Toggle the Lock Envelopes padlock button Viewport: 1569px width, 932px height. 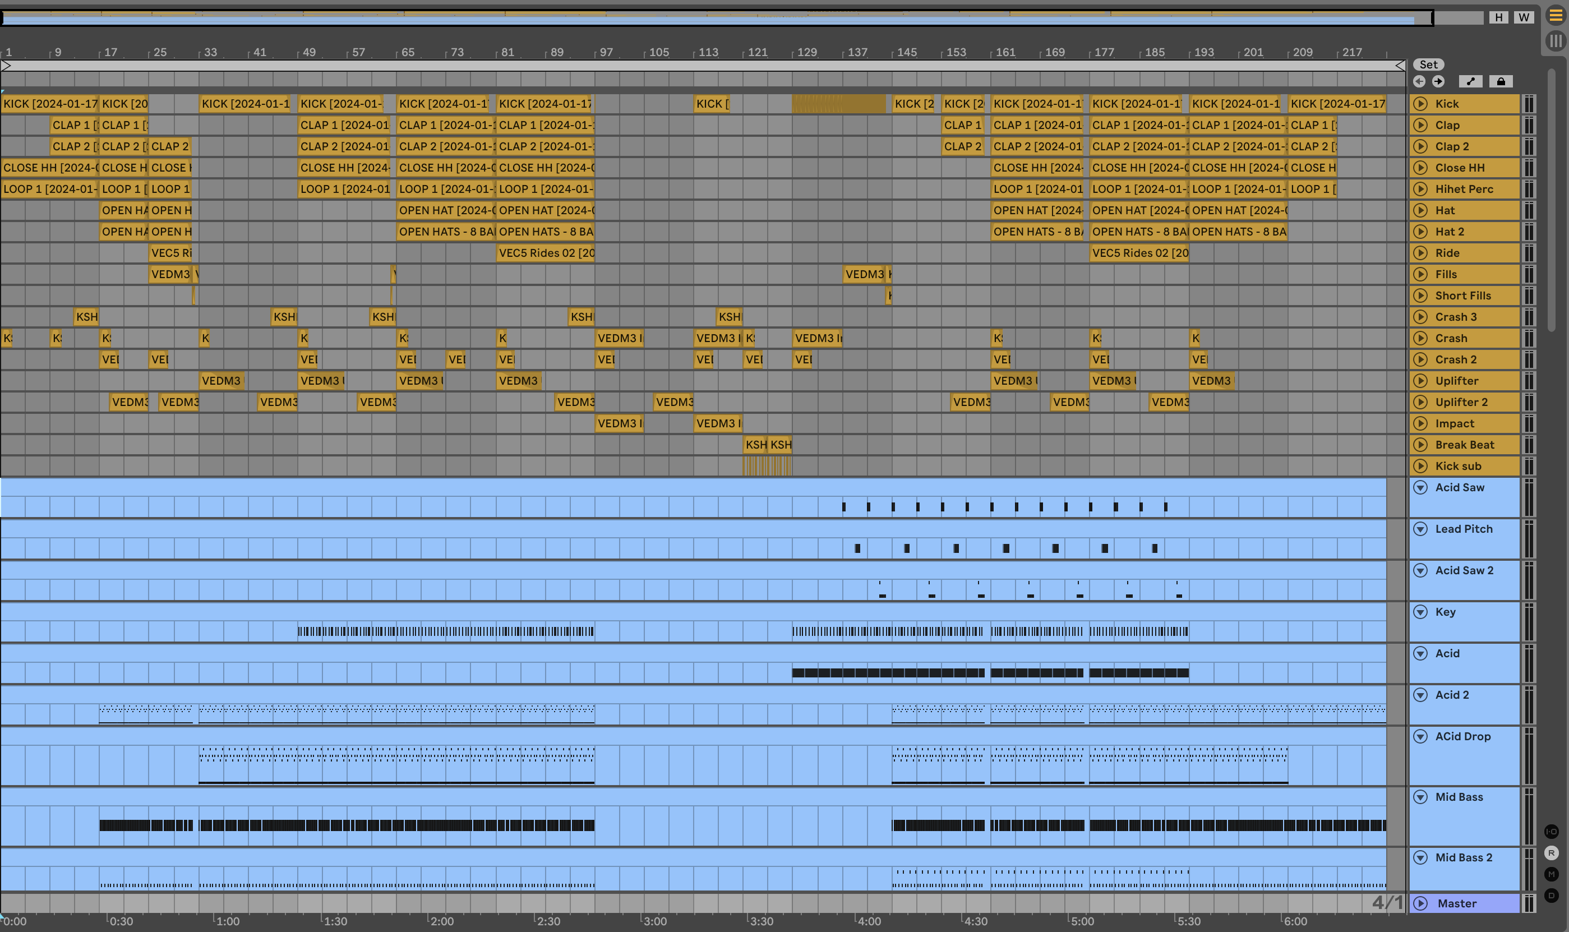[1501, 82]
